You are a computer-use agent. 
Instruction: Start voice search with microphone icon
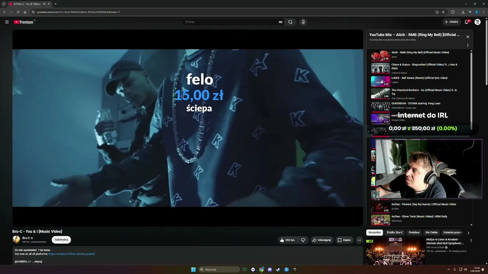303,22
